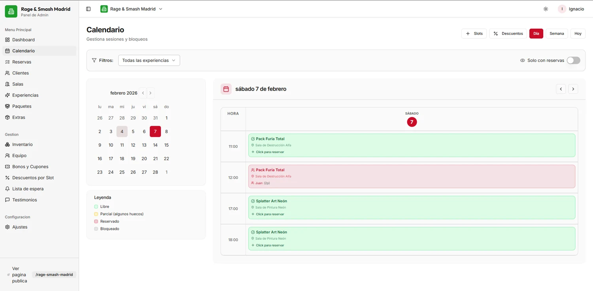593x291 pixels.
Task: Enable the Solo con reservas switch
Action: click(x=573, y=60)
